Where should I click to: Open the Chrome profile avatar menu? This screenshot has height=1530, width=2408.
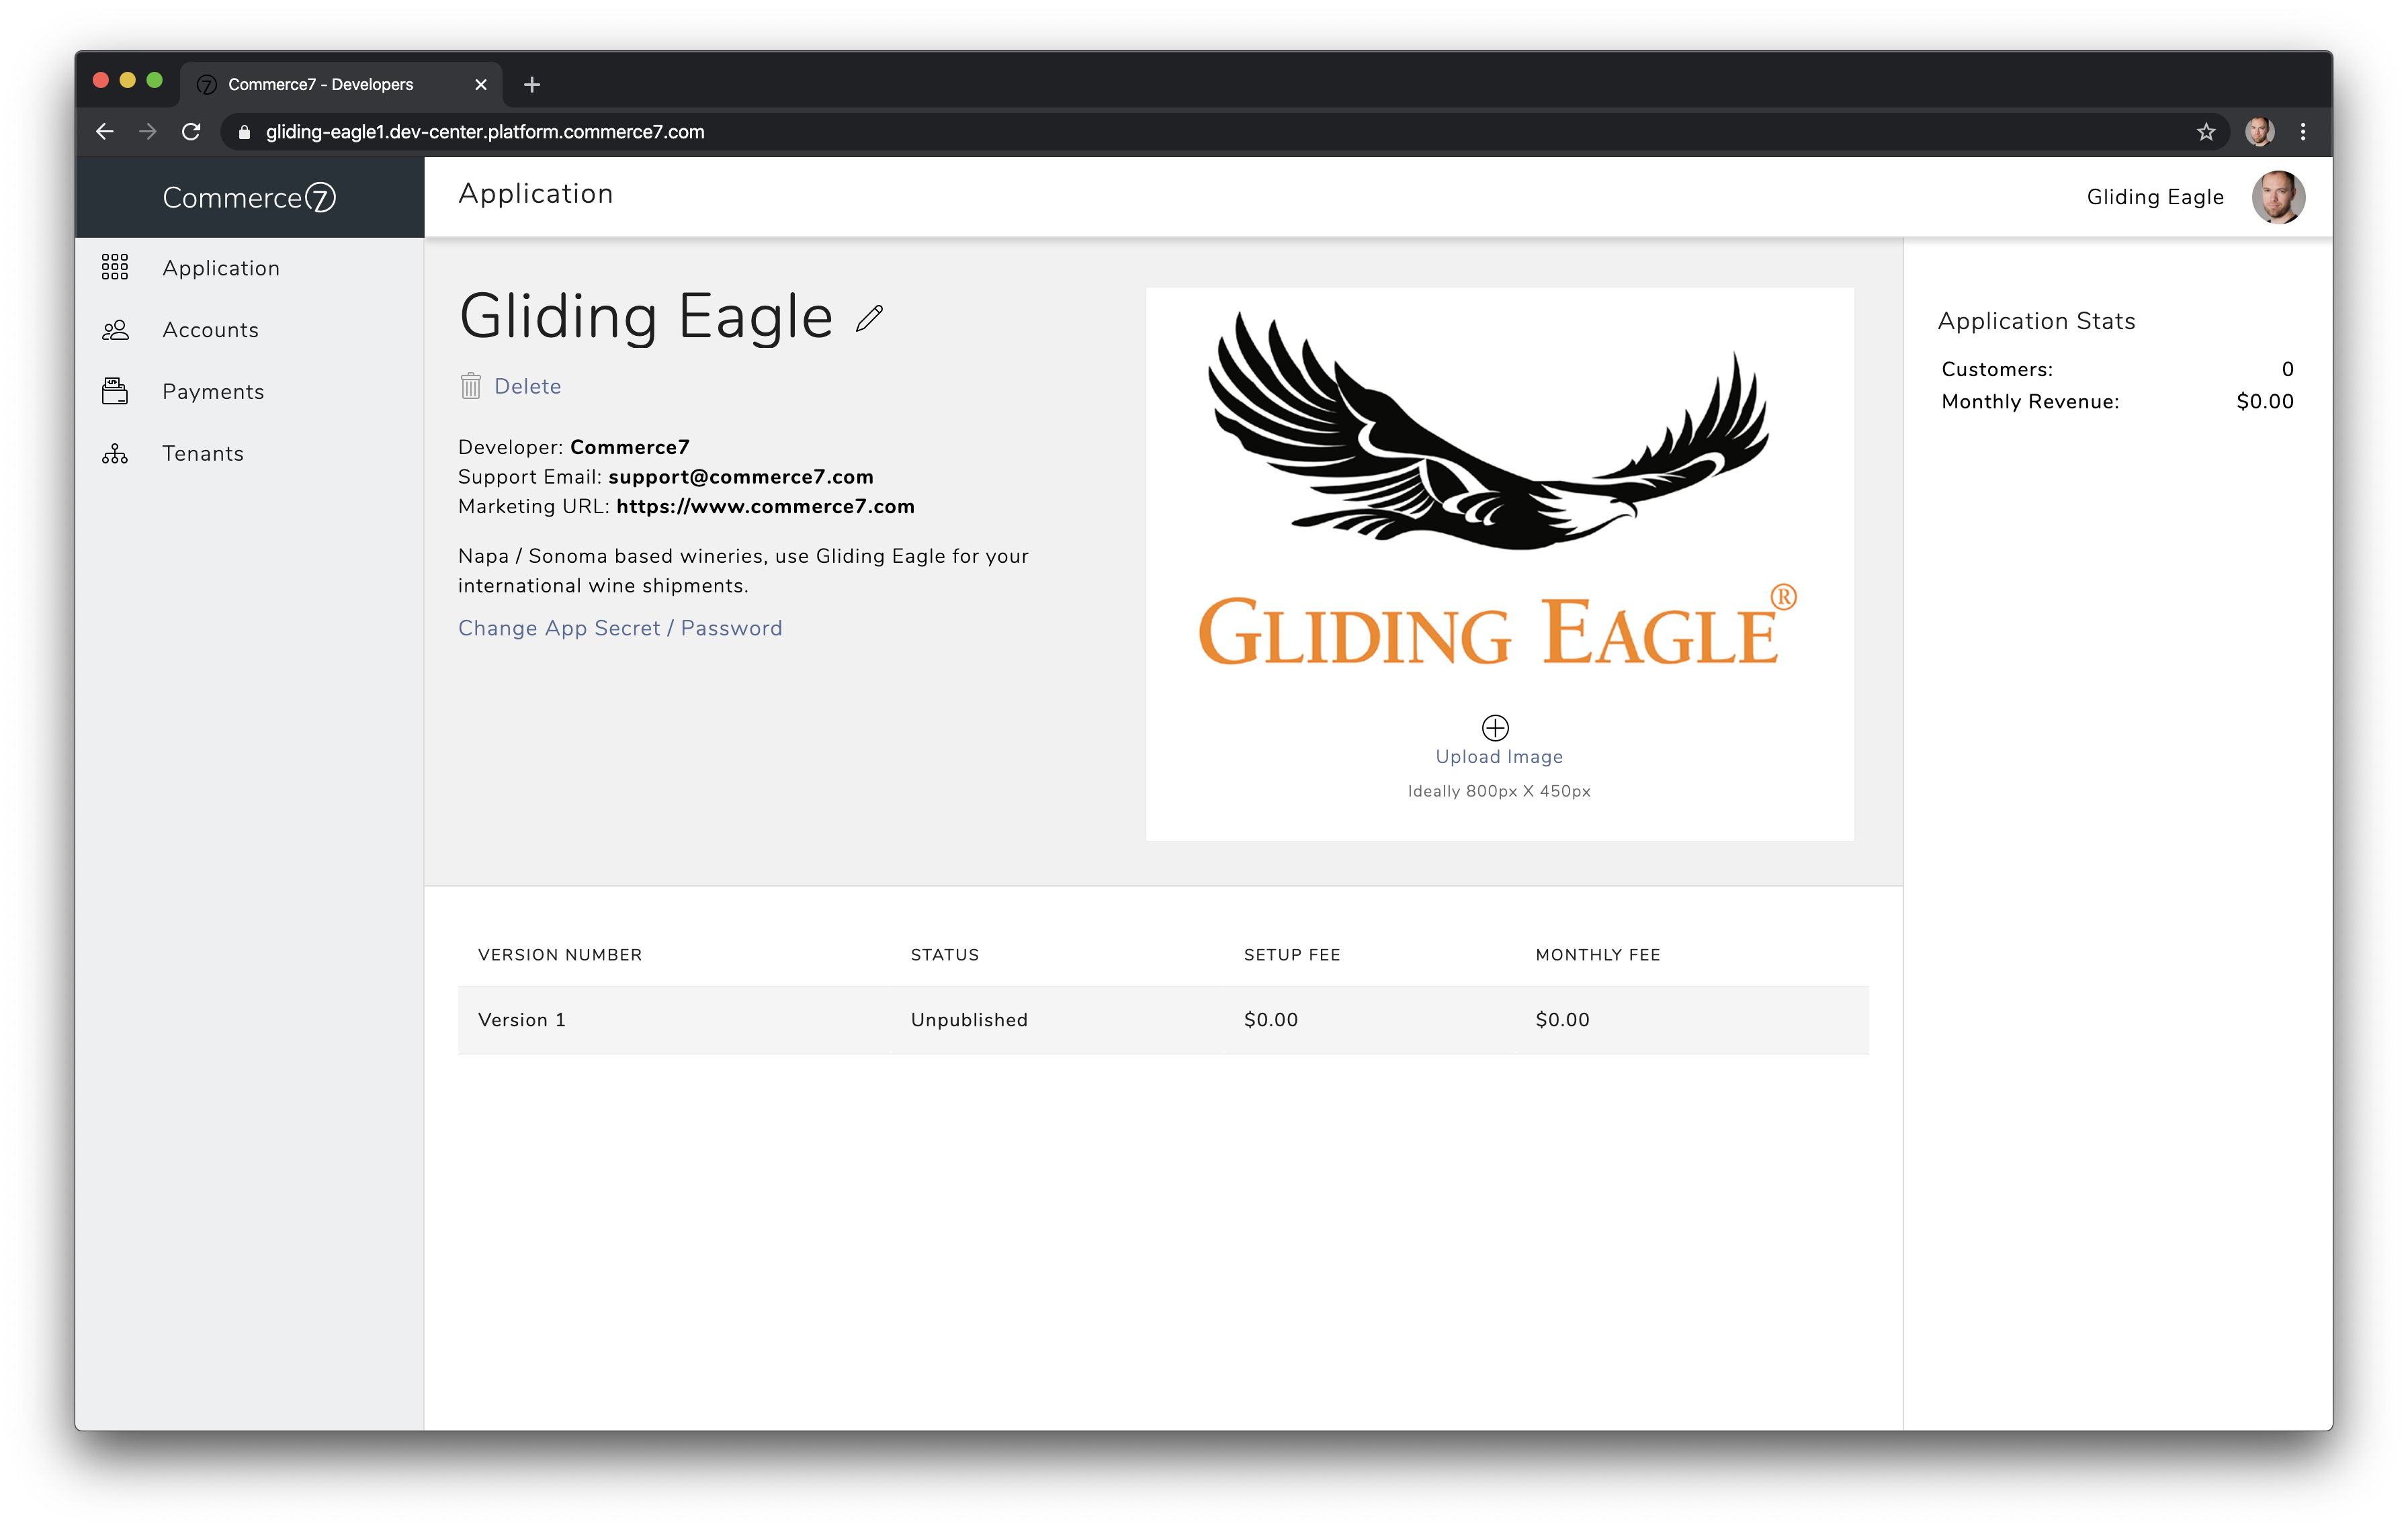pos(2259,132)
